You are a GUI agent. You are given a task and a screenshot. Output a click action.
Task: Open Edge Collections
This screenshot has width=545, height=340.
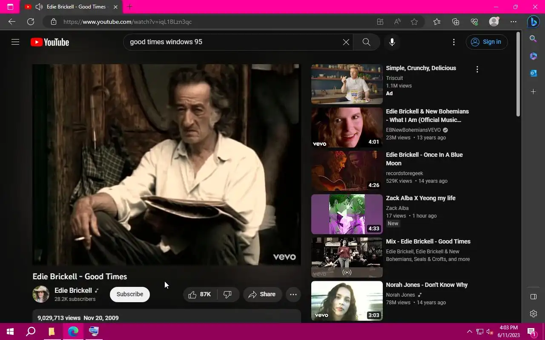(x=456, y=22)
